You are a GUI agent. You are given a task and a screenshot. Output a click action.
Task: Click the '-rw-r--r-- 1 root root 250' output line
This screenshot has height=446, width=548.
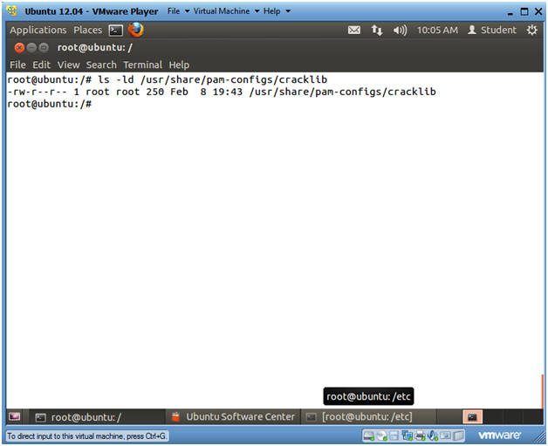pyautogui.click(x=222, y=92)
